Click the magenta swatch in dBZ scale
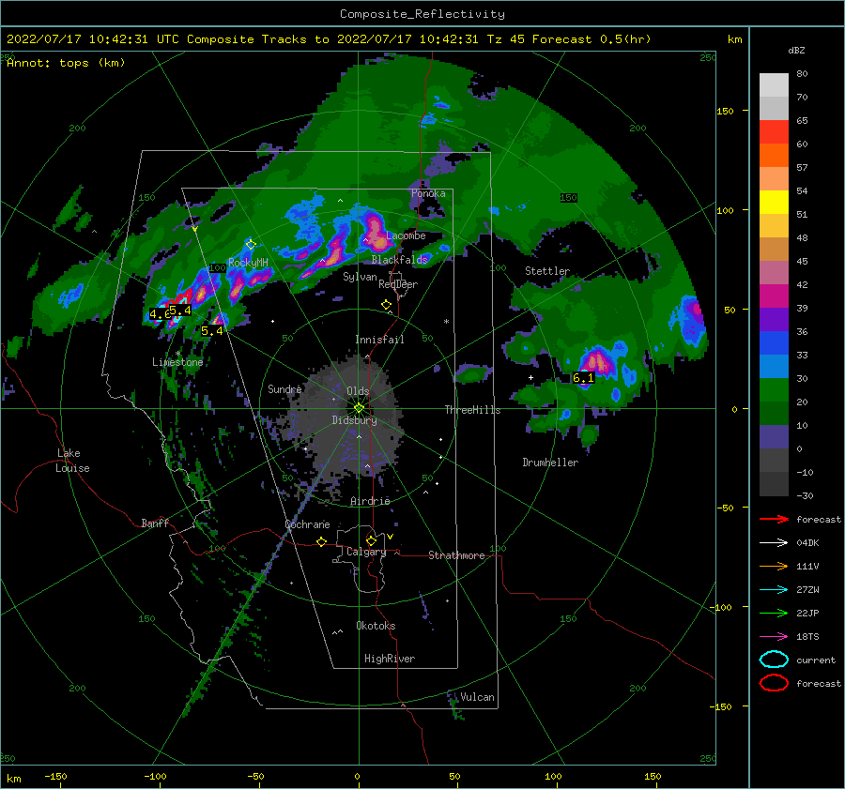 (x=774, y=296)
